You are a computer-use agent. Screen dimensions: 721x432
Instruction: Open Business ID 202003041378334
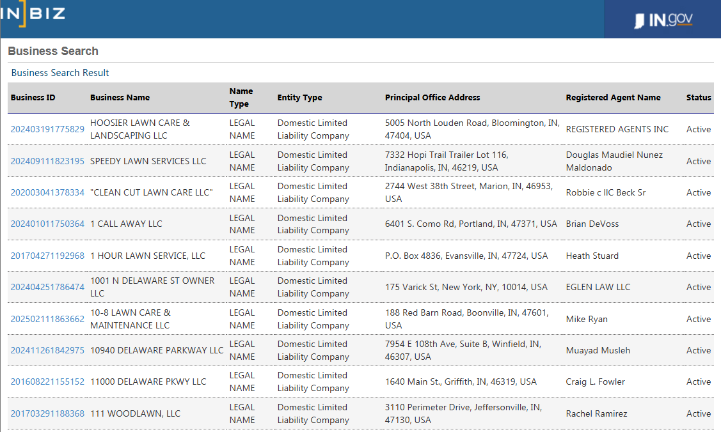click(47, 192)
